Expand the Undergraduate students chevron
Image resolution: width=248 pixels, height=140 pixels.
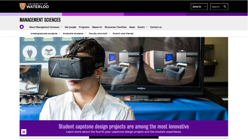[60, 34]
